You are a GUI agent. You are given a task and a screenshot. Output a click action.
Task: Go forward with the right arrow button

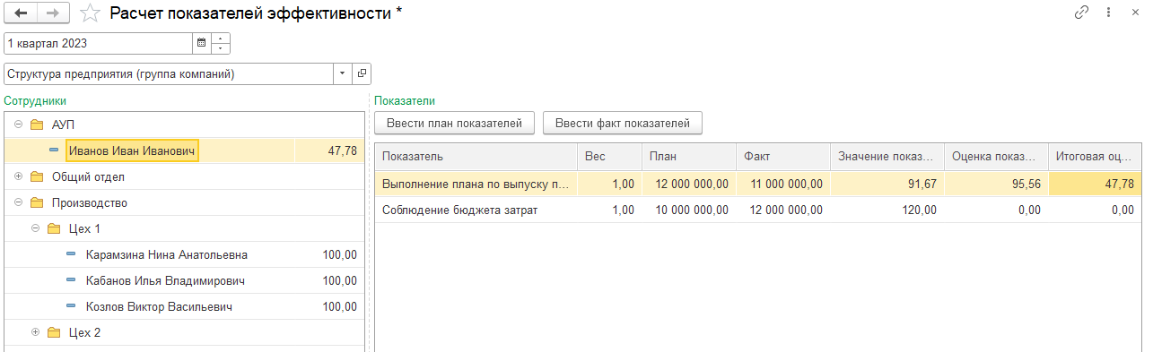[54, 13]
